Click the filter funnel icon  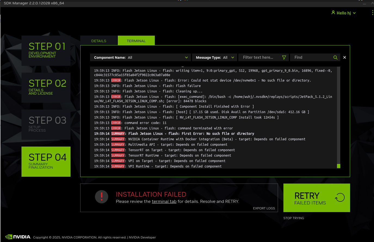point(284,57)
